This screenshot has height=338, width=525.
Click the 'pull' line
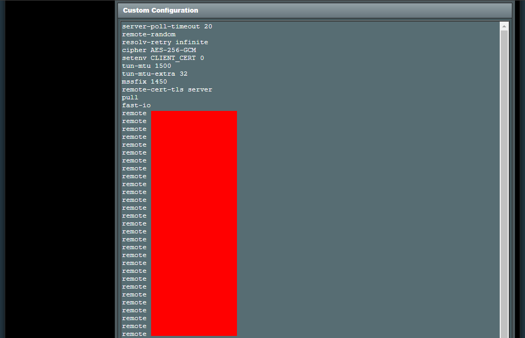[130, 97]
